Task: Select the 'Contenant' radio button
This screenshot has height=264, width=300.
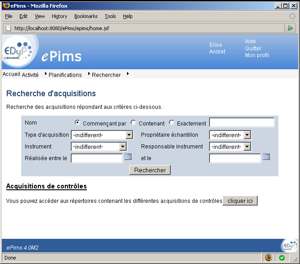Action: (x=133, y=123)
